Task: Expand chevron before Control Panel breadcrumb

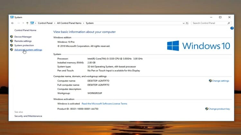Action: pos(36,23)
